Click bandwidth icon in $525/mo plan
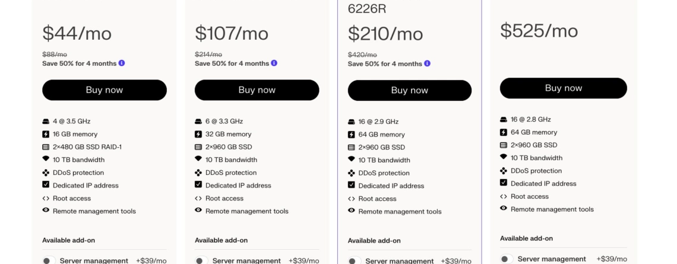The height and width of the screenshot is (264, 677). click(x=504, y=157)
